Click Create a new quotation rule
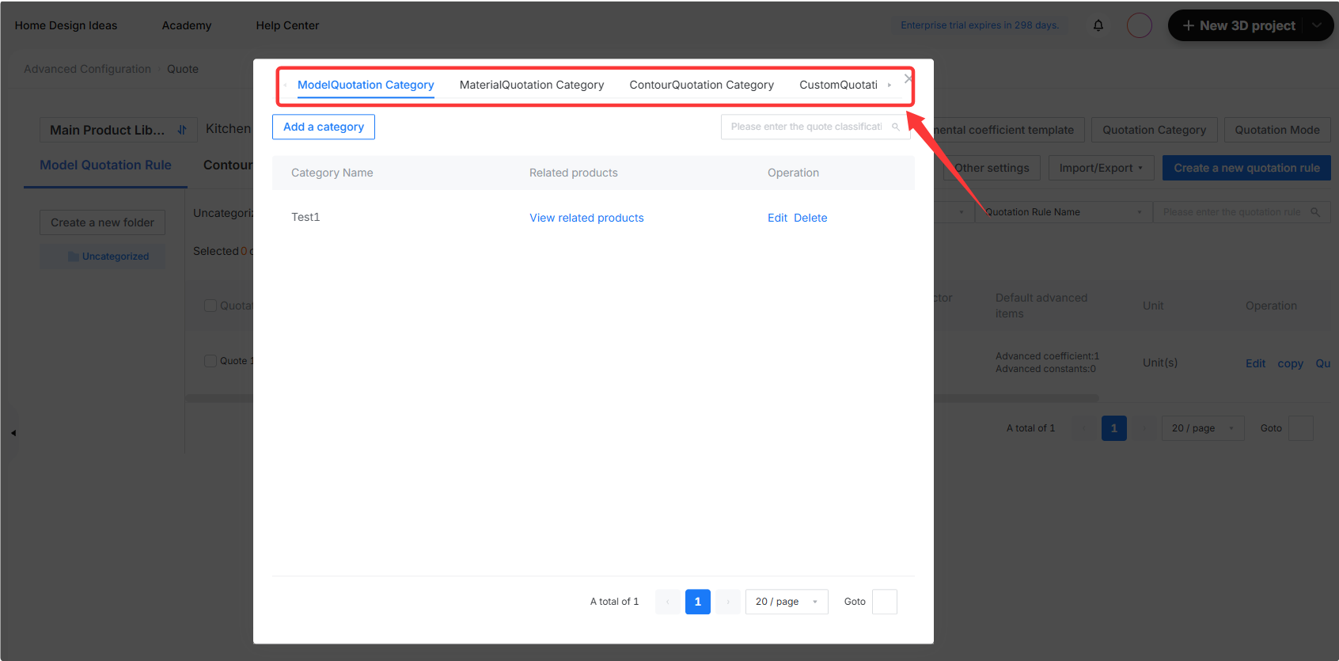This screenshot has height=661, width=1339. 1246,168
